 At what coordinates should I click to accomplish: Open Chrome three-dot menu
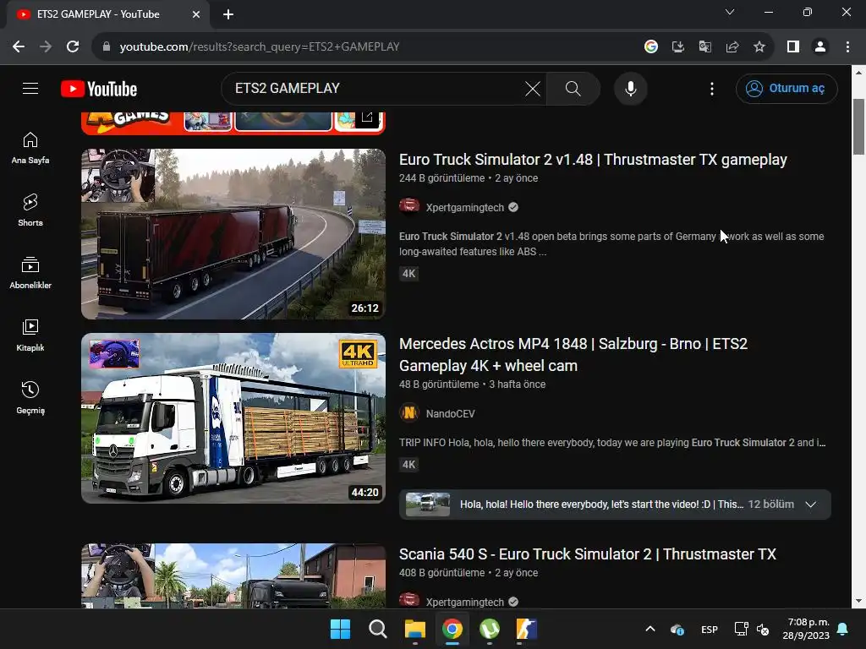pos(847,47)
